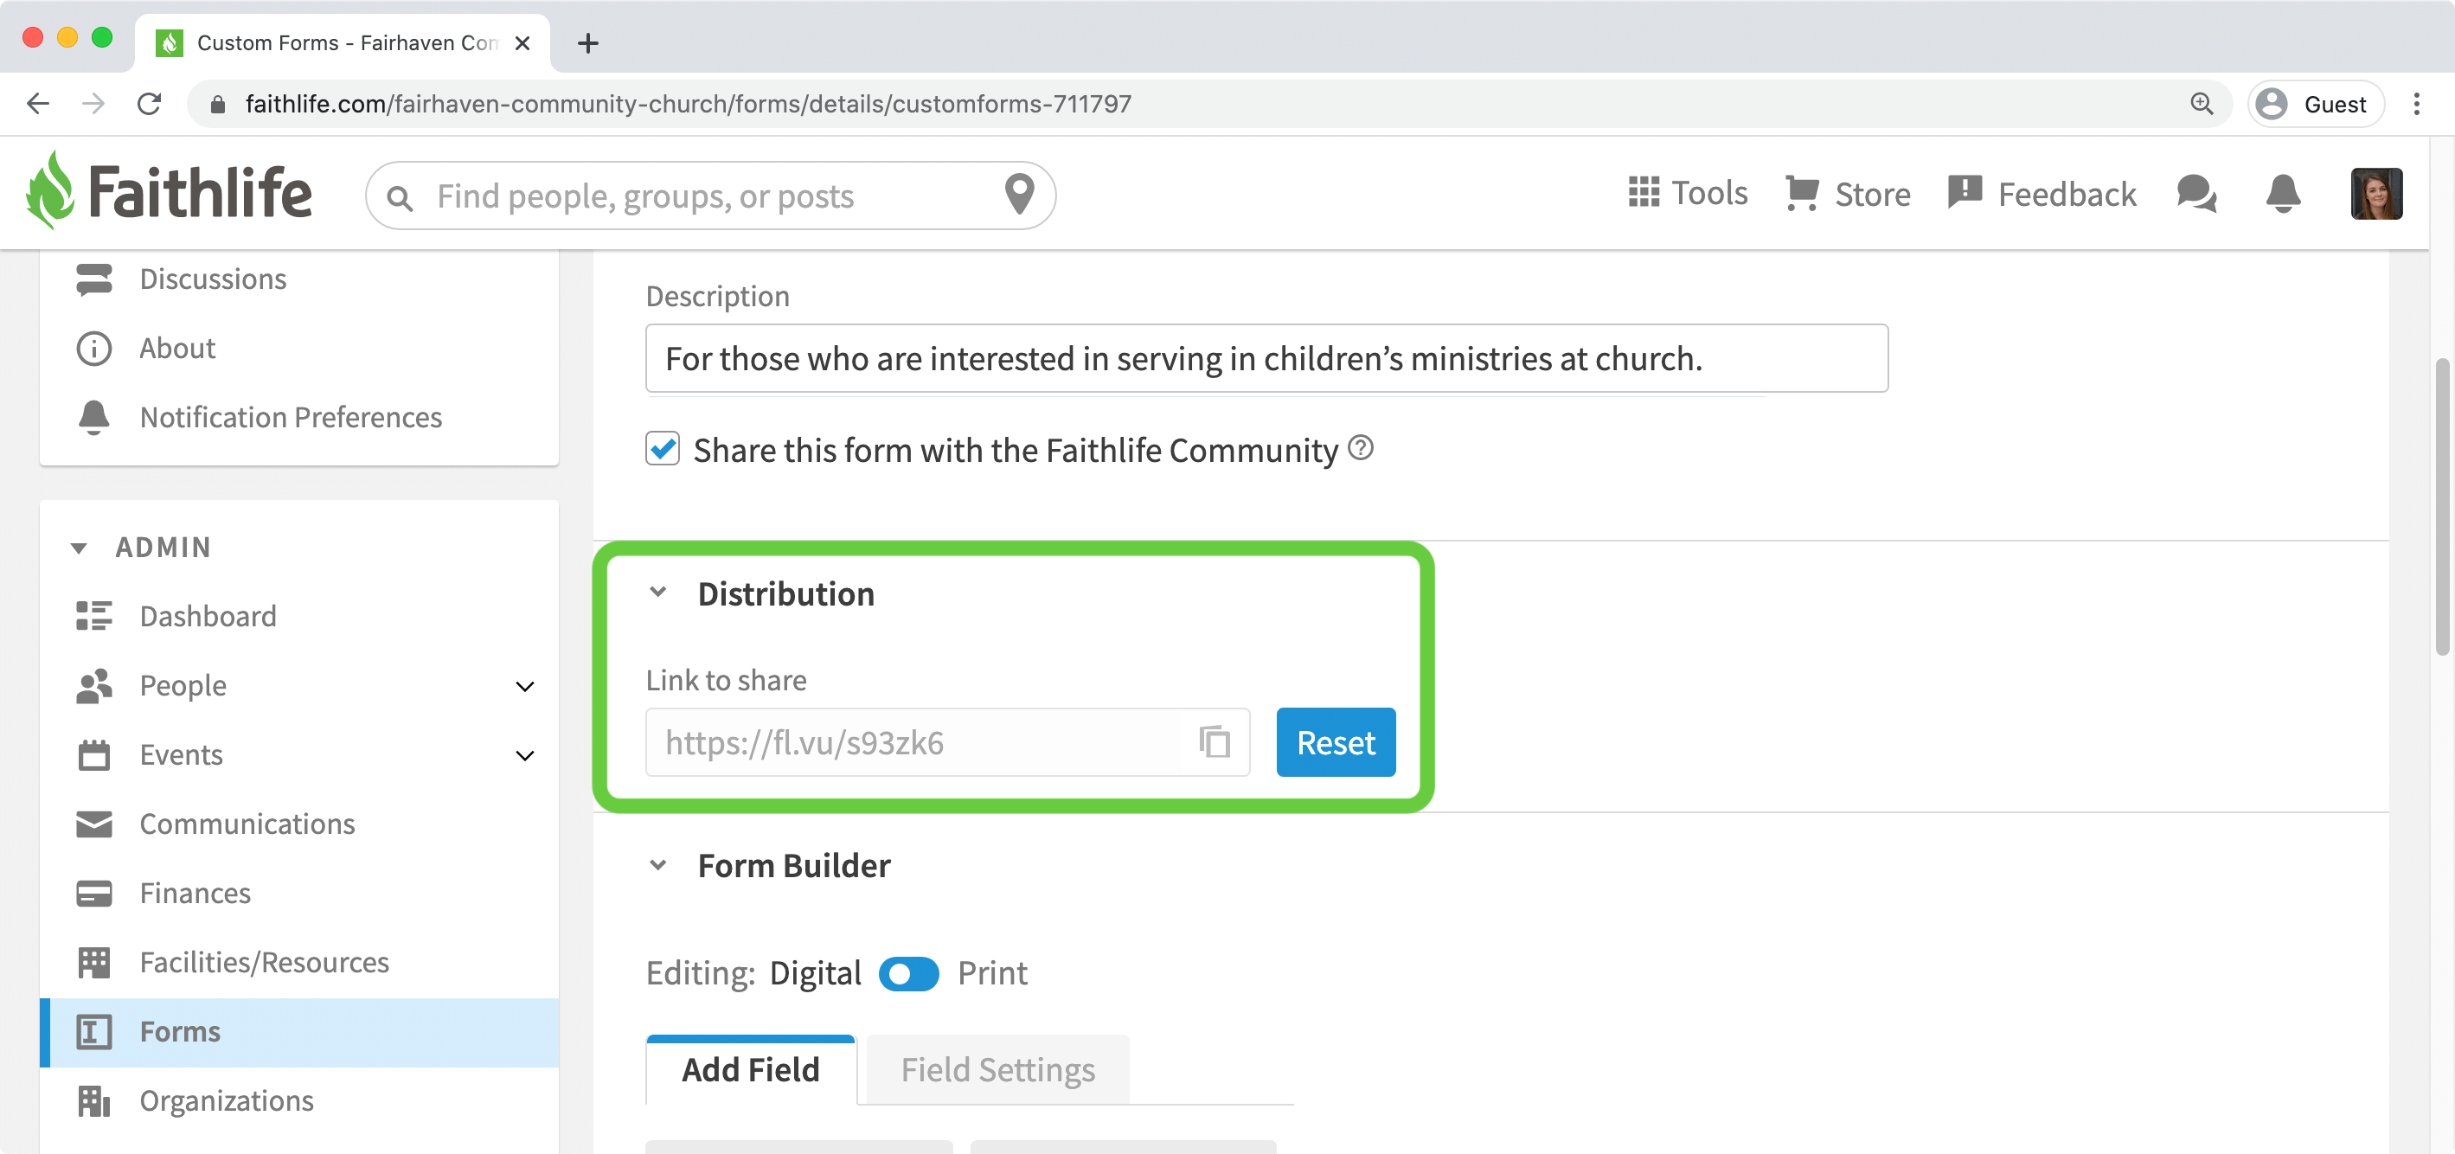Click the Digital label
This screenshot has height=1154, width=2455.
click(815, 974)
